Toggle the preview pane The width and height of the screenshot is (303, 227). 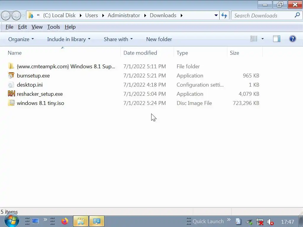pyautogui.click(x=277, y=39)
